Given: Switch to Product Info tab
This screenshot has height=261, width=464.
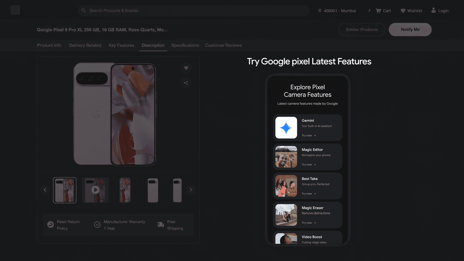Looking at the screenshot, I should pos(49,45).
